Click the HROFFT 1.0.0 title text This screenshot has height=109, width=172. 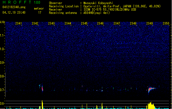(x=22, y=2)
